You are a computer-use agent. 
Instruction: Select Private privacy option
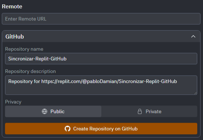pyautogui.click(x=149, y=111)
